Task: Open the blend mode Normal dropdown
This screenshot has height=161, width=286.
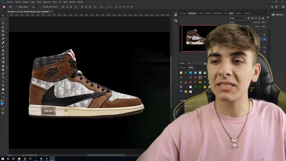Action: [x=240, y=22]
